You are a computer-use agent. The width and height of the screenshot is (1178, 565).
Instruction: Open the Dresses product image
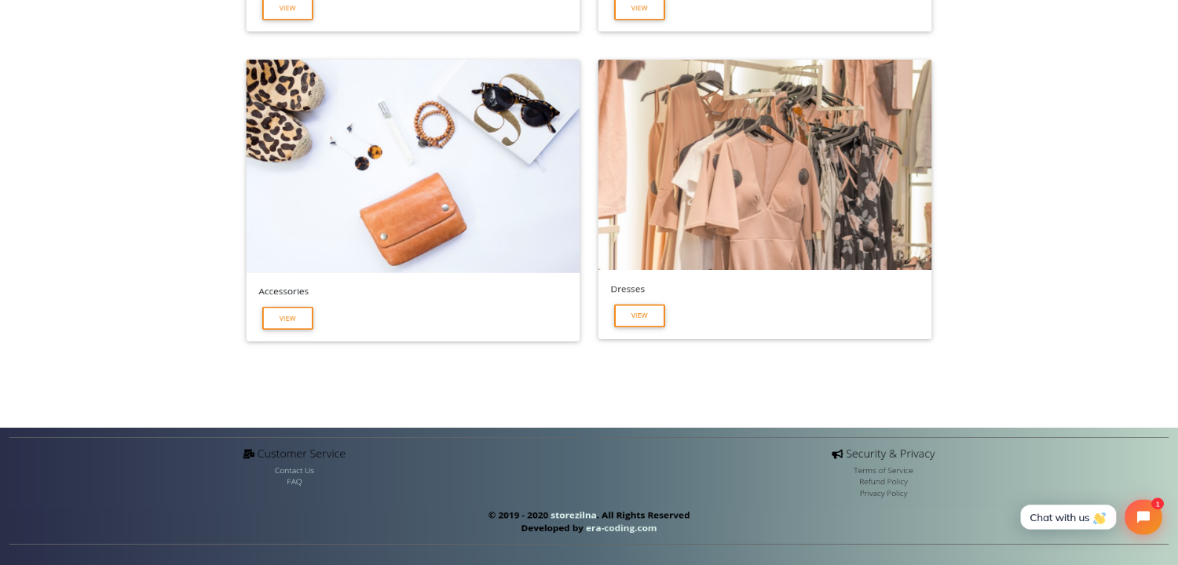[x=765, y=165]
